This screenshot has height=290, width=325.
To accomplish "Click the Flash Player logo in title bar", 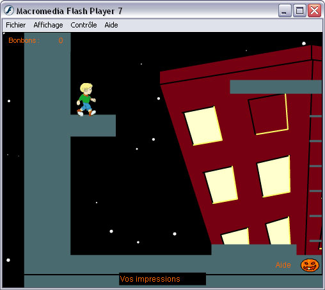I will 9,10.
